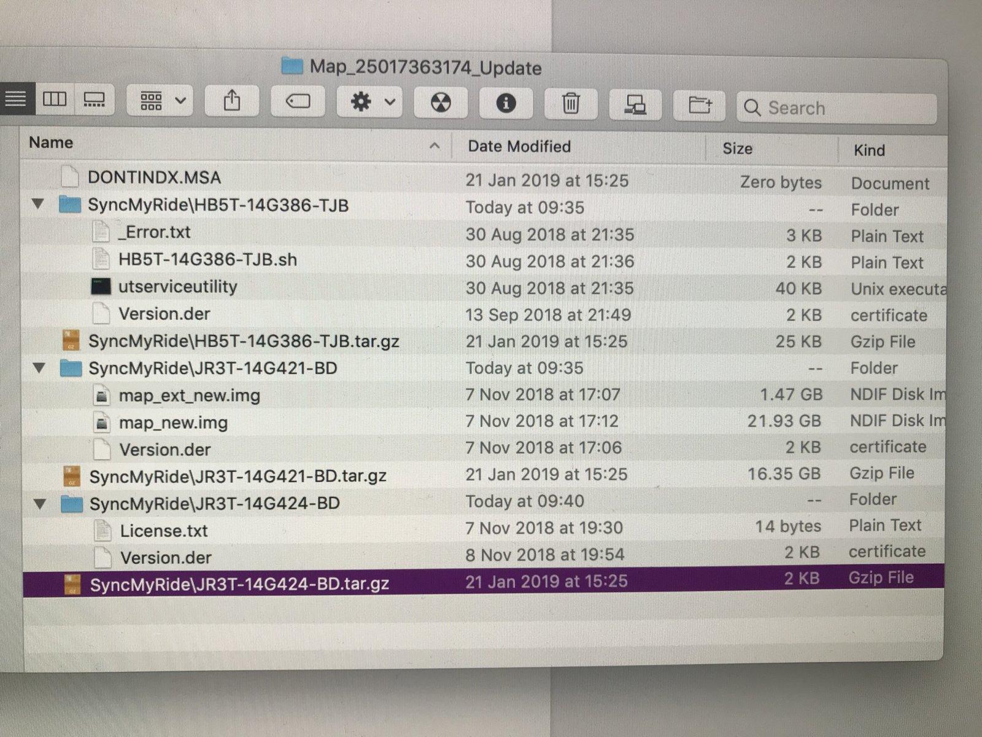Click the License.txt file icon
The width and height of the screenshot is (982, 737).
click(x=102, y=531)
